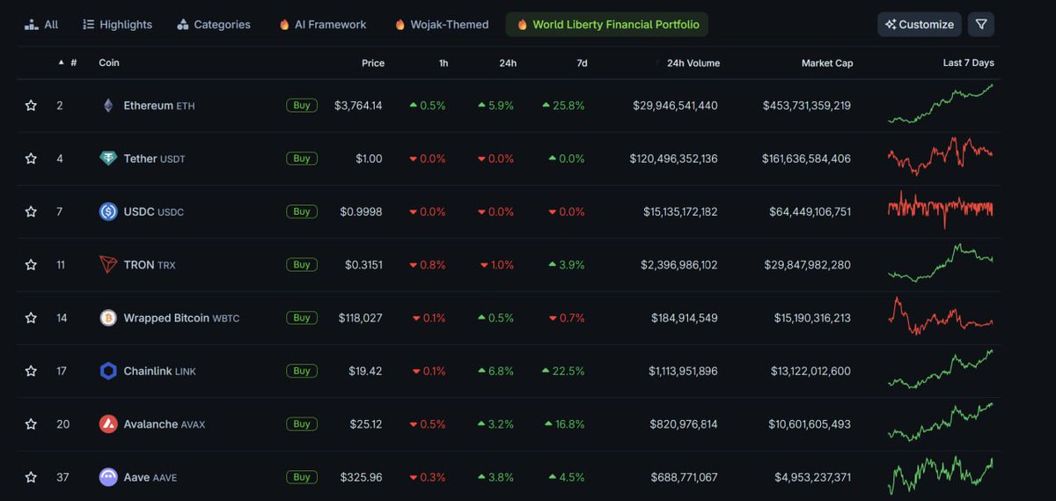Screen dimensions: 1056x501
Task: Click Buy button for TRON
Action: (x=302, y=264)
